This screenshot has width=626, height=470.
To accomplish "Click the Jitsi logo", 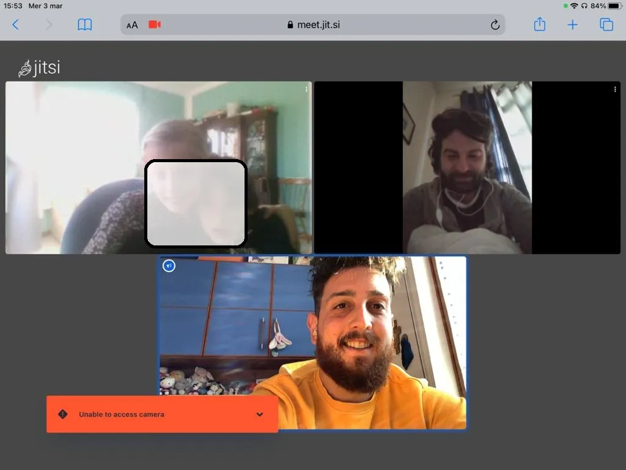I will pyautogui.click(x=40, y=67).
